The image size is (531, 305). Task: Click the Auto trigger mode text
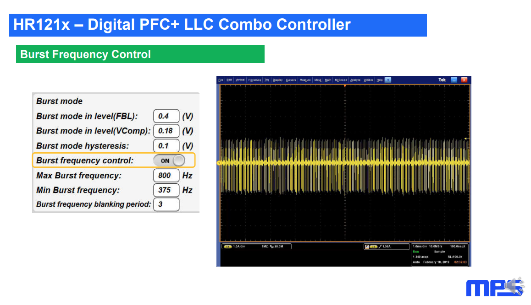416,262
